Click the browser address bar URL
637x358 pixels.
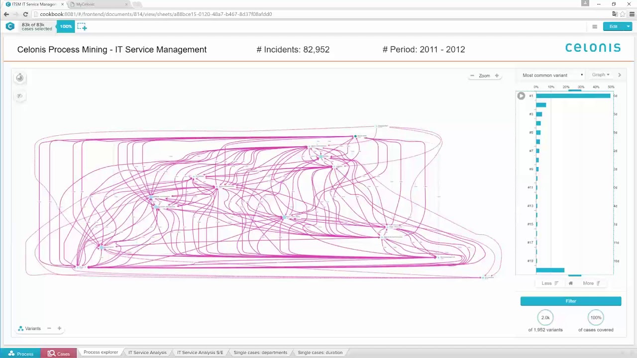pyautogui.click(x=156, y=14)
